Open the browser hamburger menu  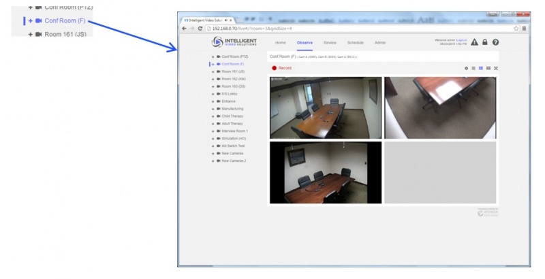pos(524,29)
